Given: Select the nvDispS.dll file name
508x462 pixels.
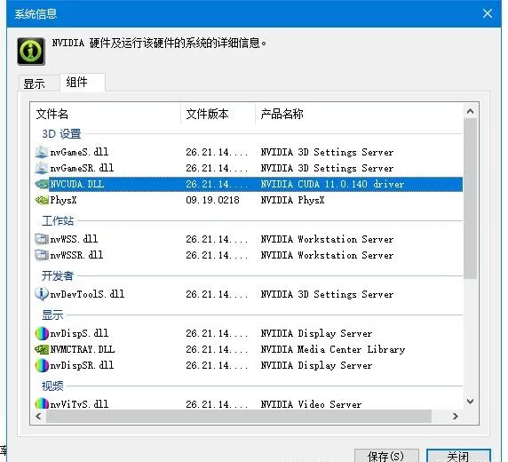Looking at the screenshot, I should (x=79, y=333).
